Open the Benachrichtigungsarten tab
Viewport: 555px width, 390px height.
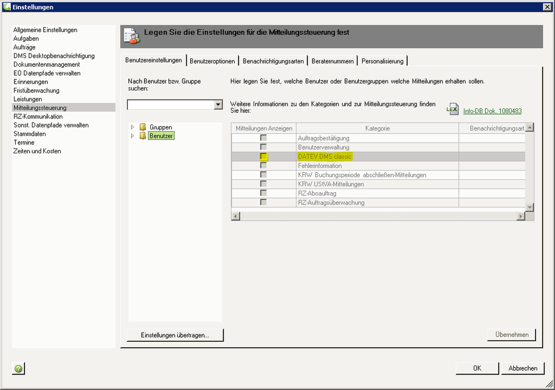pyautogui.click(x=273, y=61)
